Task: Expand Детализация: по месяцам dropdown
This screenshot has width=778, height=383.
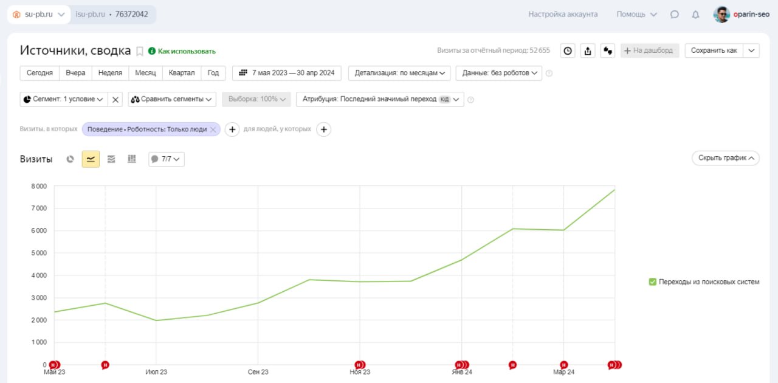Action: [399, 73]
